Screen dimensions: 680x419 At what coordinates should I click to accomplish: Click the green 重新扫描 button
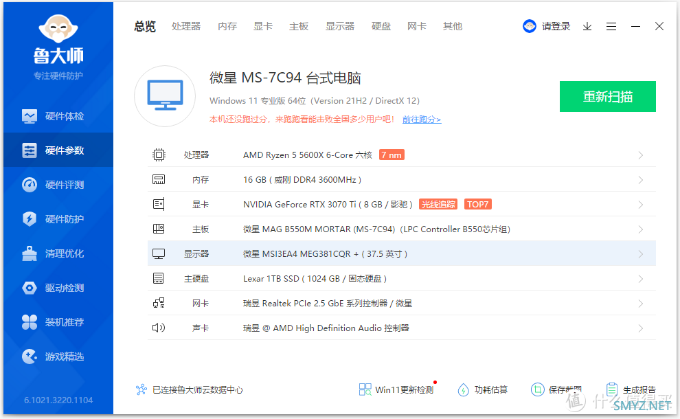[x=608, y=96]
